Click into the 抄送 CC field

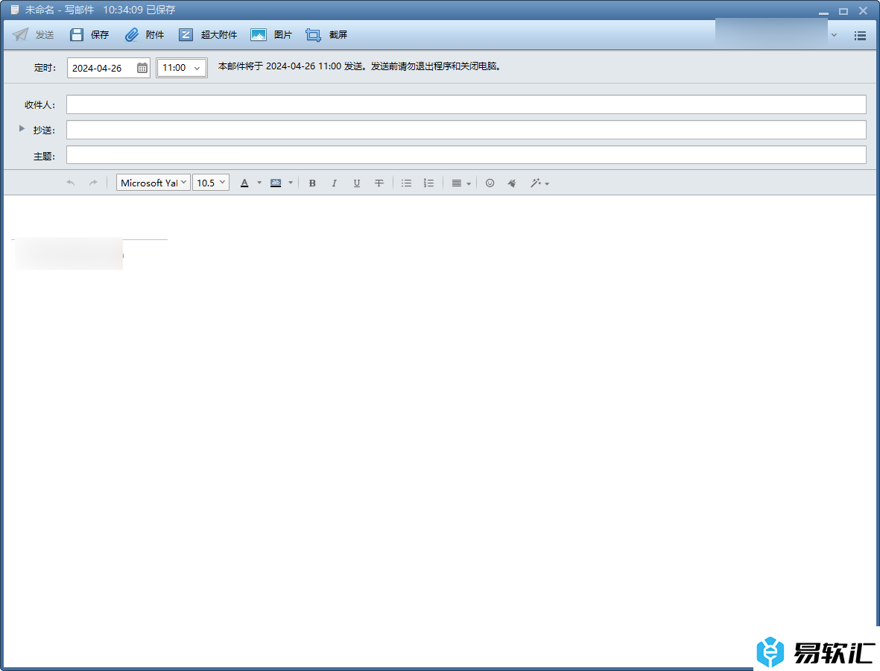[466, 130]
